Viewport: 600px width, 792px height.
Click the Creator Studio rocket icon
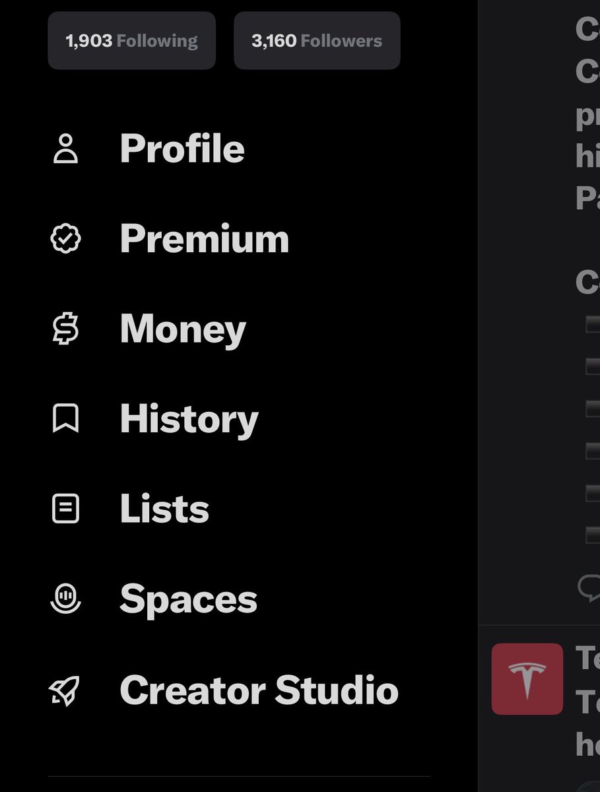point(65,690)
